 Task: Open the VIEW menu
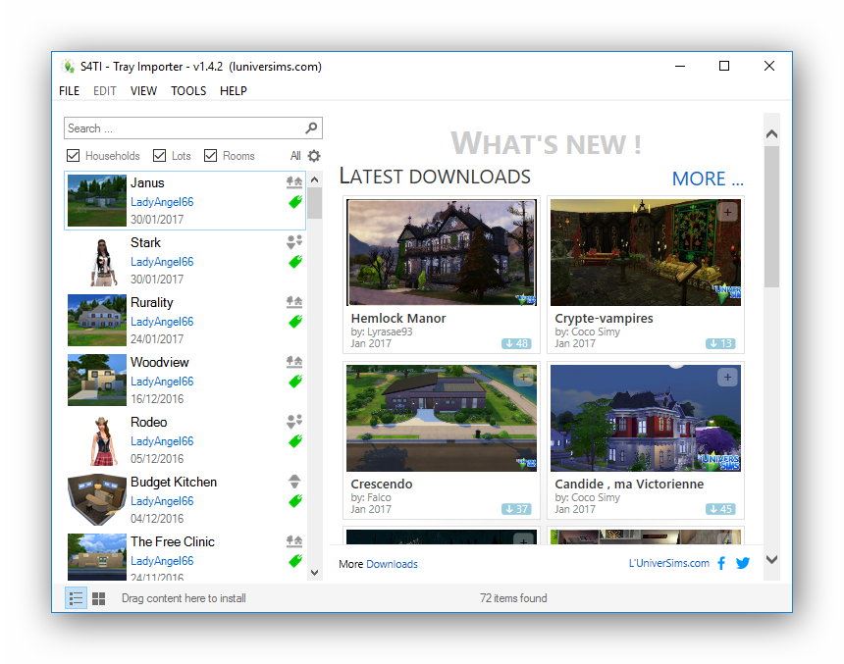pyautogui.click(x=143, y=90)
